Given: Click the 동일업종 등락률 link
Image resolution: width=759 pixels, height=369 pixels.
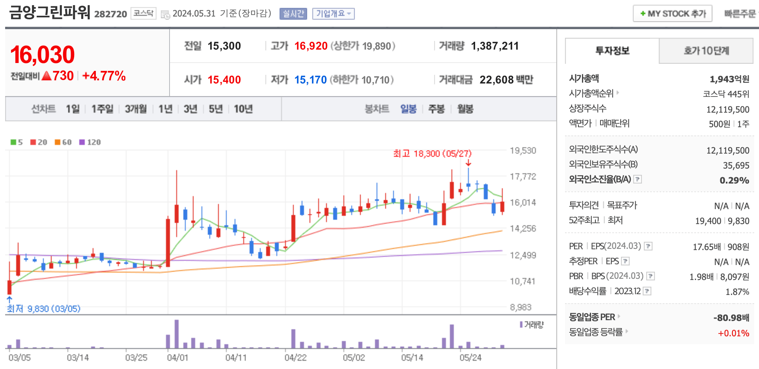Looking at the screenshot, I should click(596, 332).
